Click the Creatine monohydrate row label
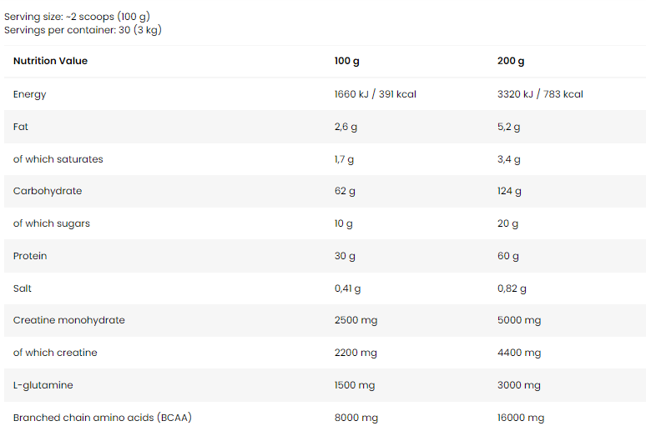Screen dimensions: 646x436 pos(68,320)
